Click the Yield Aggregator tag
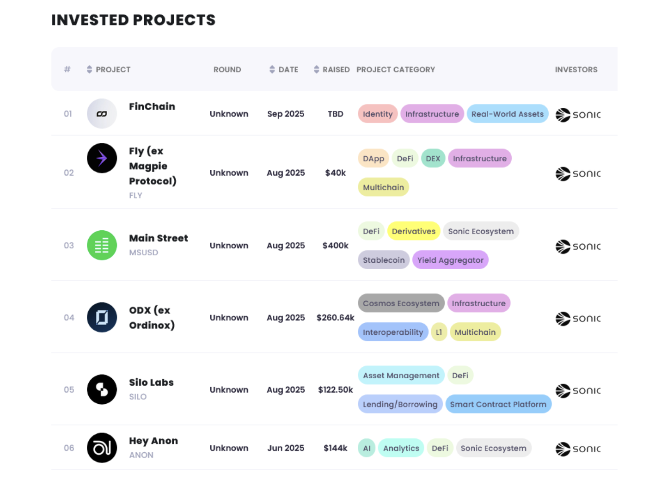Screen dimensions: 649x493 coord(450,260)
